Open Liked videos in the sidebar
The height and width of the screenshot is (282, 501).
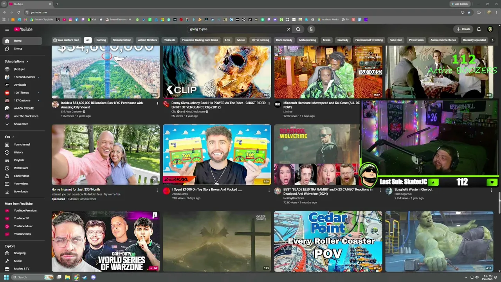pyautogui.click(x=23, y=176)
